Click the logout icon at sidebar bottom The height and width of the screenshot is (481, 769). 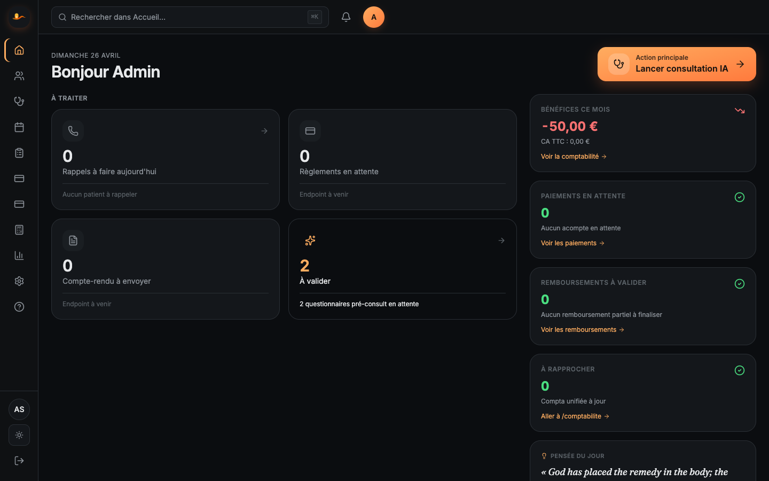[19, 461]
